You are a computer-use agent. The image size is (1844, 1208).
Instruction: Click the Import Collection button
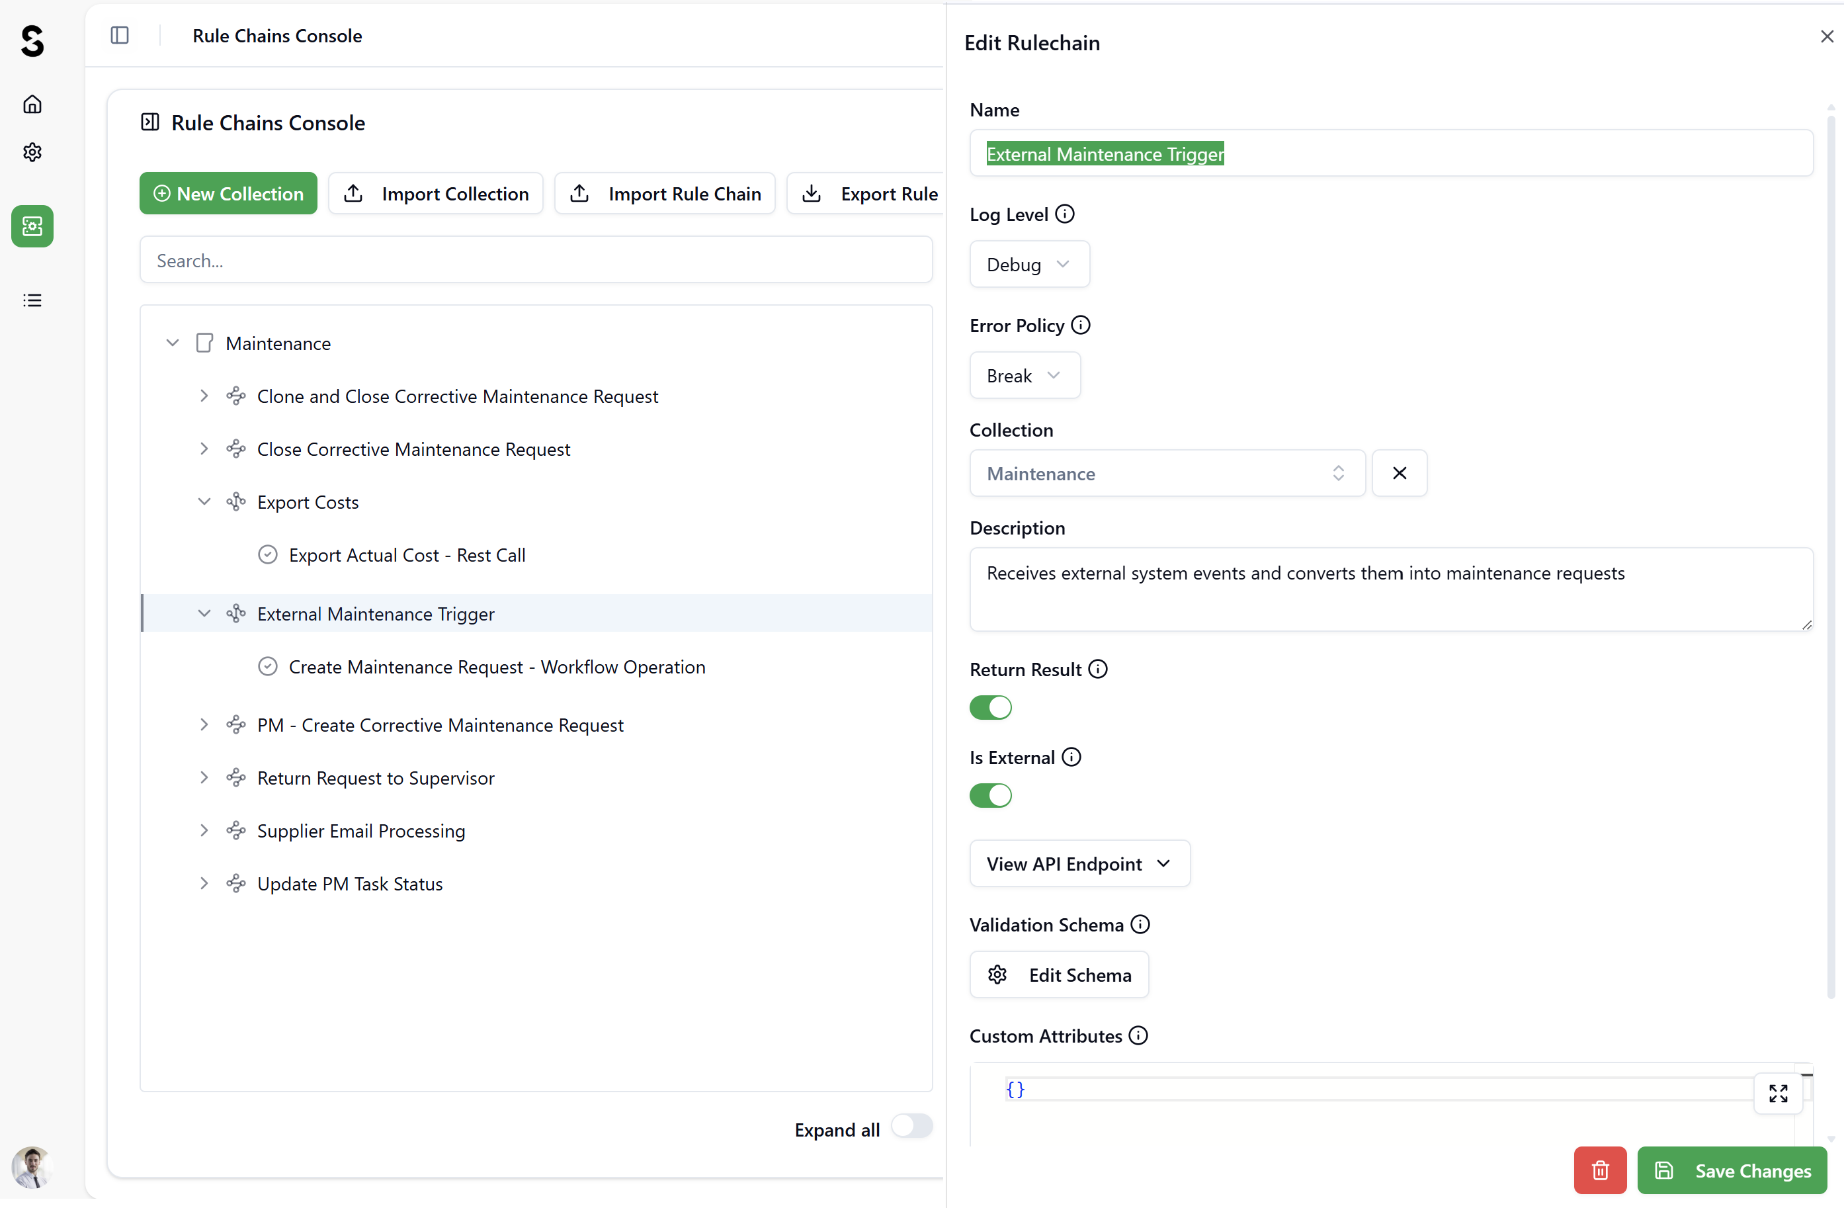click(437, 194)
